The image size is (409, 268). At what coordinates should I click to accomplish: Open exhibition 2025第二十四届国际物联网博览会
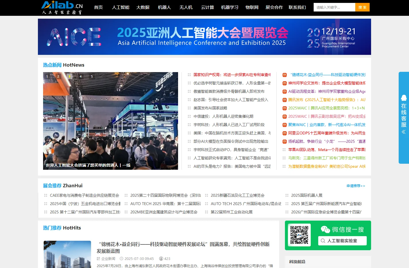(x=166, y=195)
